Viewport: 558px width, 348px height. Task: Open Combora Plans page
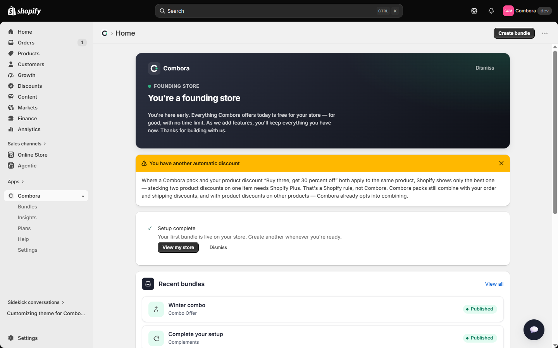click(x=24, y=228)
